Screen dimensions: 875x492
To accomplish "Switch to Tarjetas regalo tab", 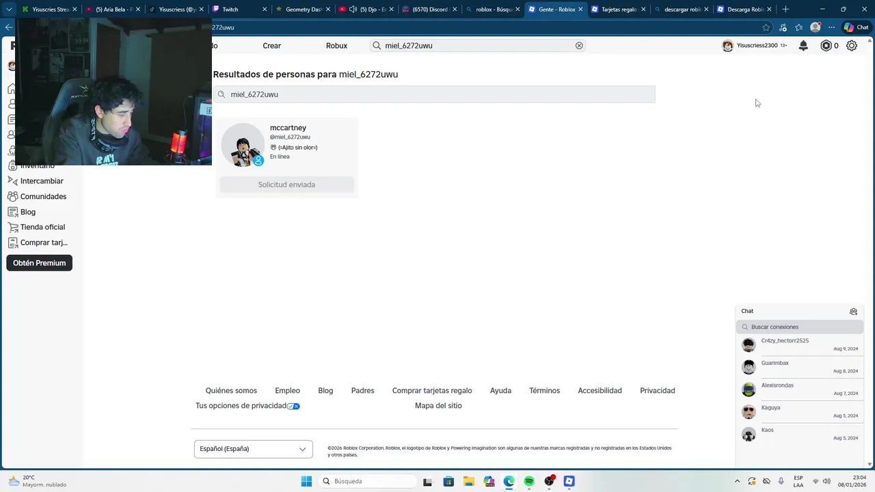I will point(619,10).
